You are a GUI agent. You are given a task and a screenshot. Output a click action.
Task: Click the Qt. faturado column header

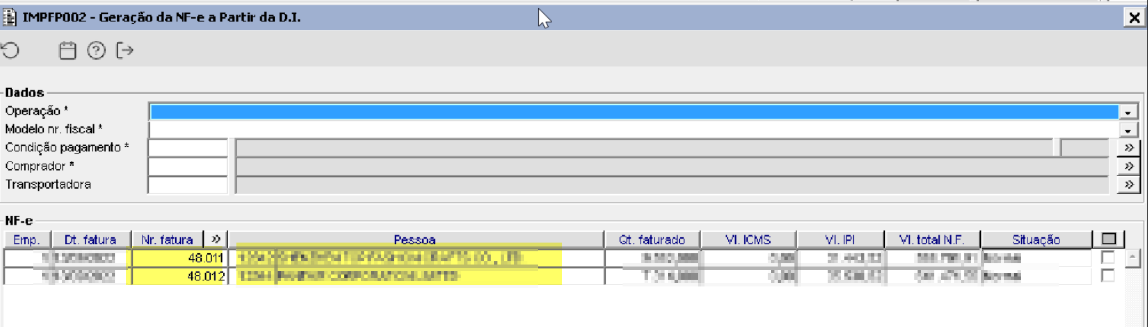click(652, 239)
